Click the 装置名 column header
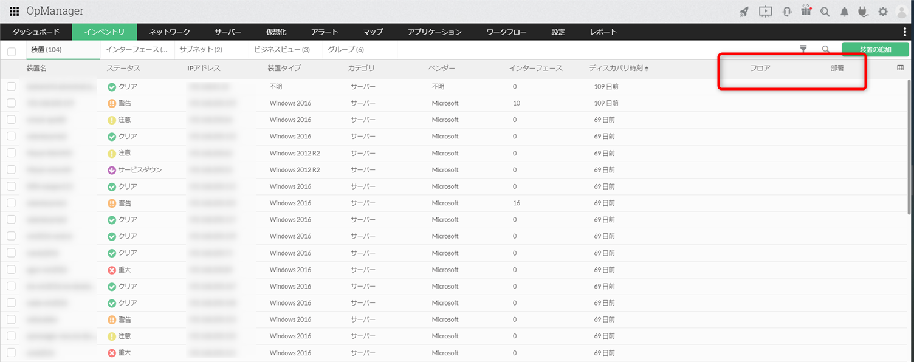The height and width of the screenshot is (362, 914). [36, 68]
